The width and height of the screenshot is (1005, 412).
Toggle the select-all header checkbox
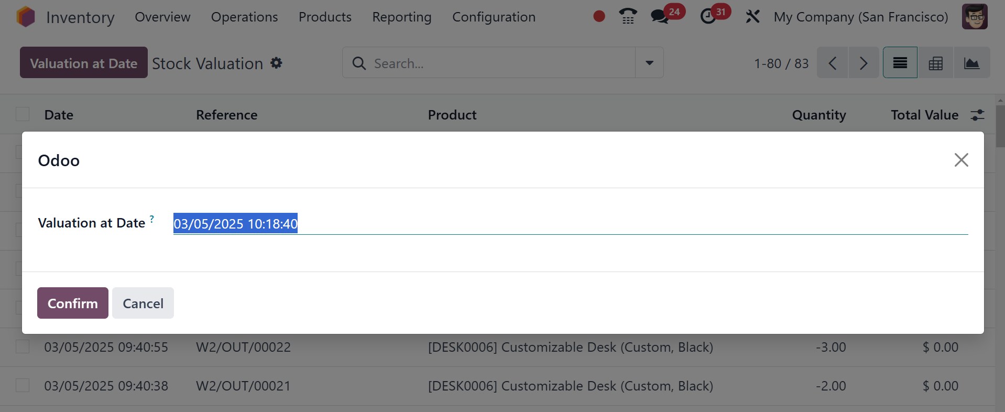[x=23, y=114]
